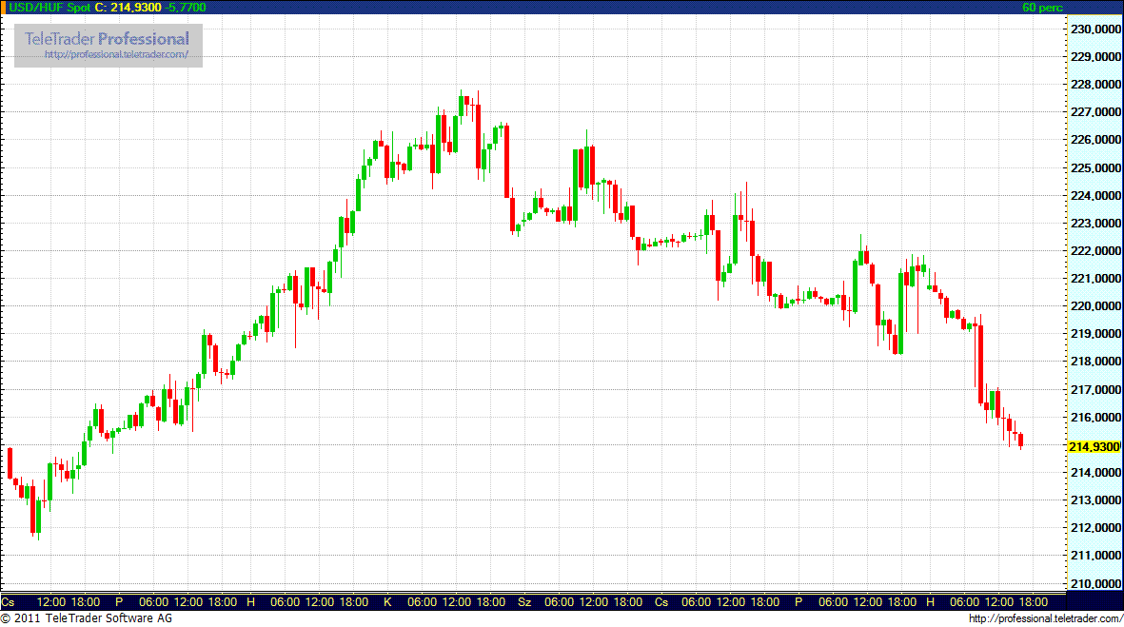Screen dimensions: 1124x627
Task: Click the 219,0000 price axis label
Action: [x=1095, y=334]
